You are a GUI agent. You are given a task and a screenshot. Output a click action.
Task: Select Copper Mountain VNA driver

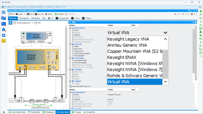click(x=135, y=51)
